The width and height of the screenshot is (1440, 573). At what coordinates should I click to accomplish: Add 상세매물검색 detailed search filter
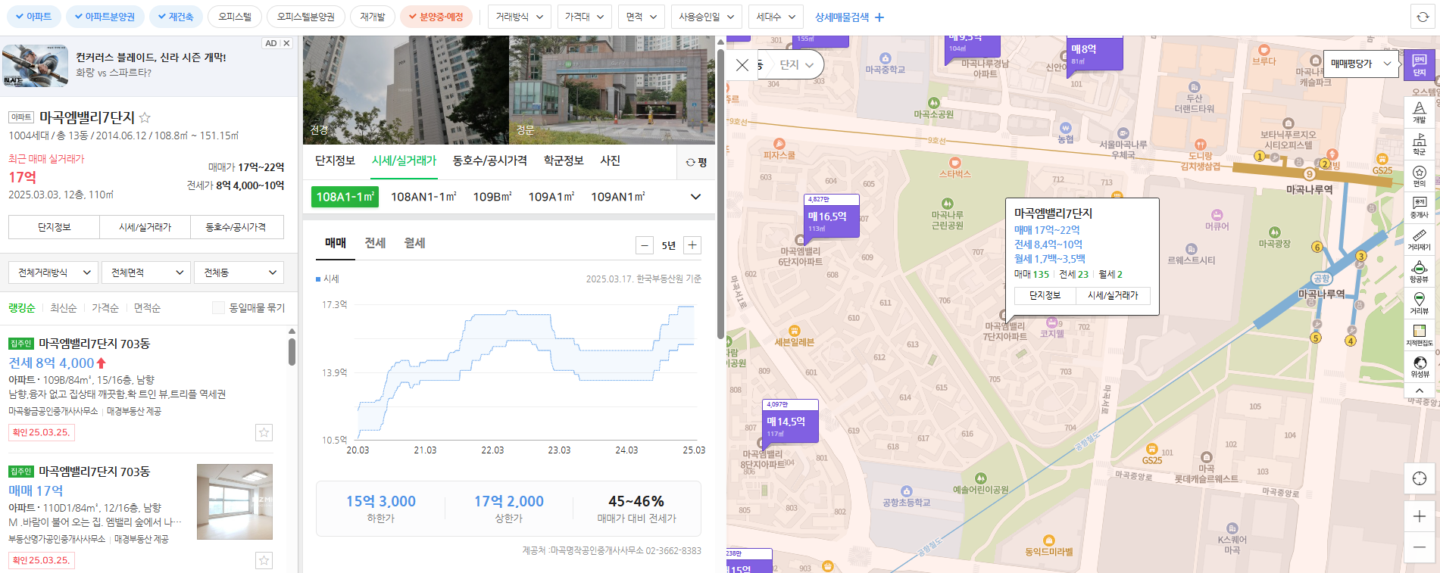(849, 17)
